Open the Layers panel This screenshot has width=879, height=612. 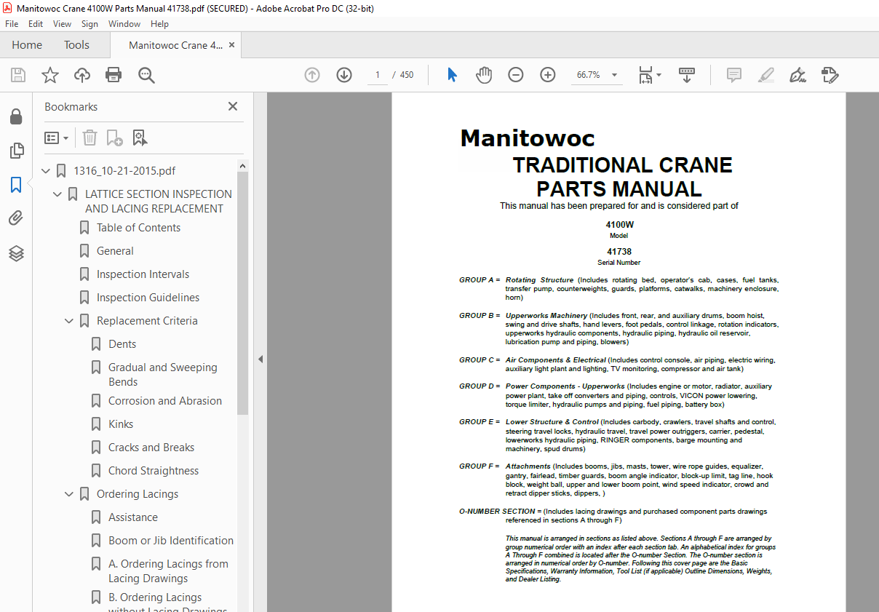(16, 253)
